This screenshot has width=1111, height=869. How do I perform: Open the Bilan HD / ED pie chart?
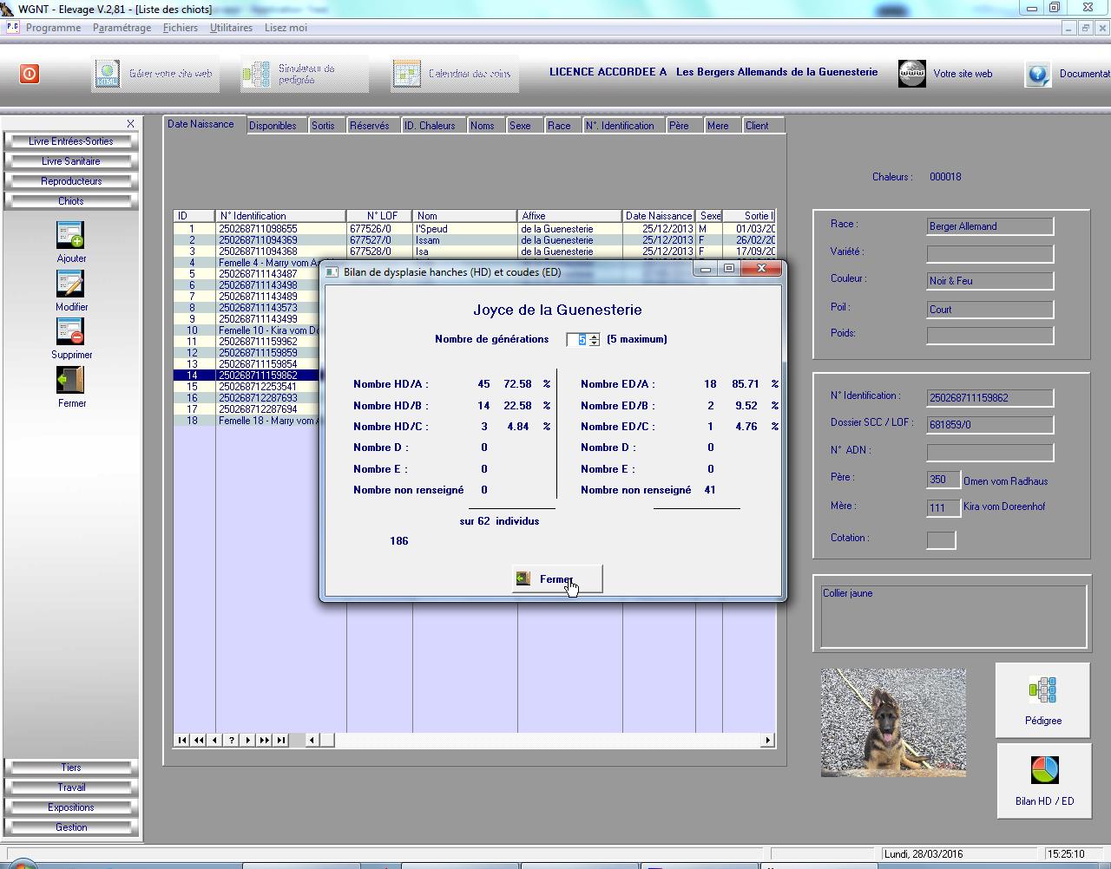(x=1044, y=770)
